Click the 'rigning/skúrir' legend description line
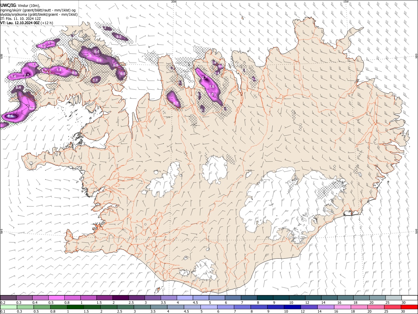Screen dimensions: 418x314 38,10
